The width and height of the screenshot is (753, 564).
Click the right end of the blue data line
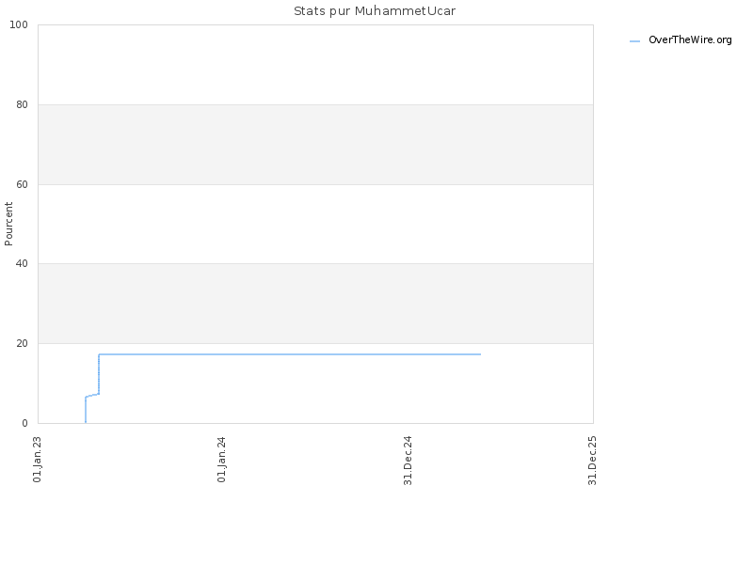[480, 354]
